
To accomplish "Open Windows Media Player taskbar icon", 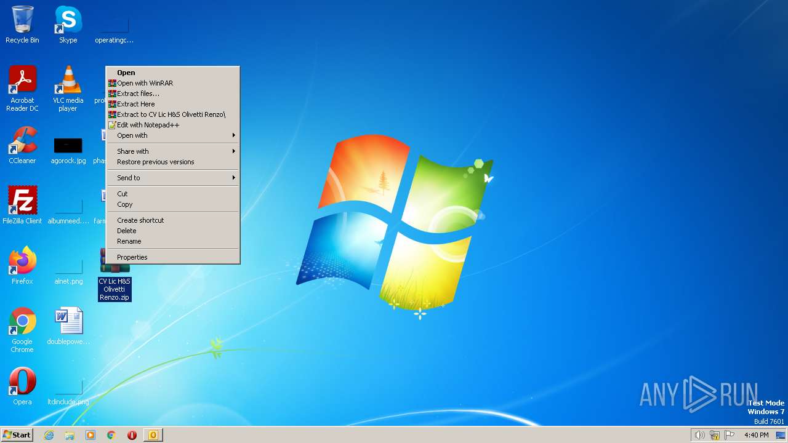I will point(90,435).
